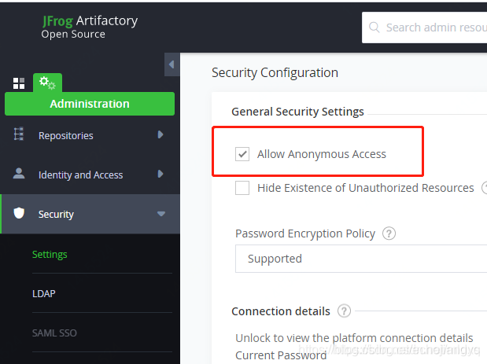Click the Repositories sidebar icon
Screen dimensions: 487x364
pyautogui.click(x=19, y=135)
